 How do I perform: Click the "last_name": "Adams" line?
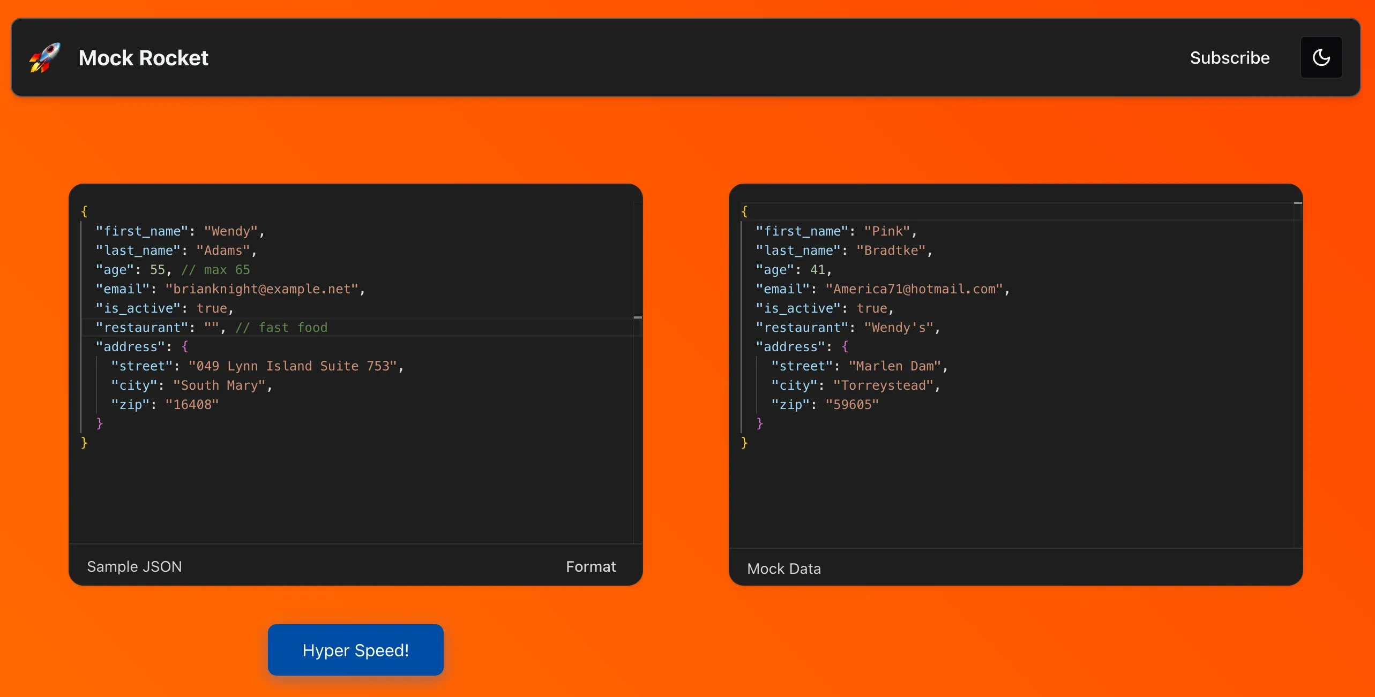(x=176, y=251)
